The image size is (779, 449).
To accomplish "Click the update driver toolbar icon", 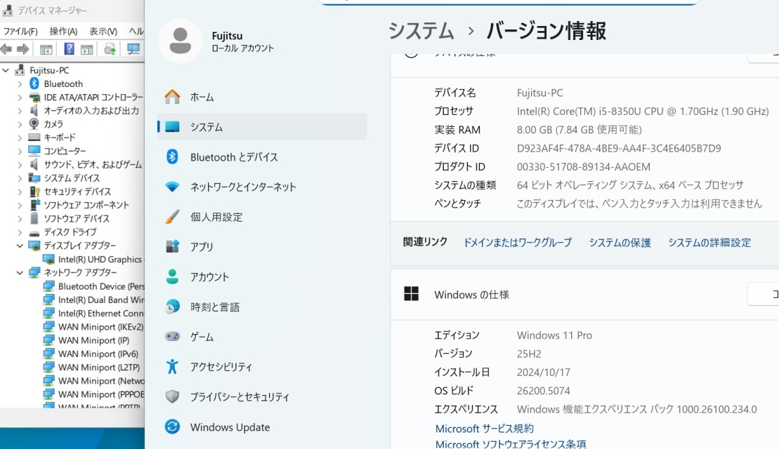I will click(110, 49).
